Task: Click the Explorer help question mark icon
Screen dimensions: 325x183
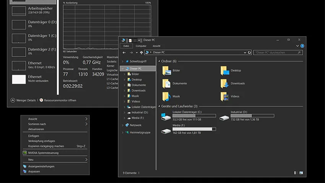Action: click(x=302, y=46)
